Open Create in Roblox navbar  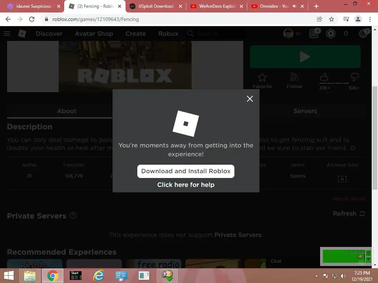point(135,34)
